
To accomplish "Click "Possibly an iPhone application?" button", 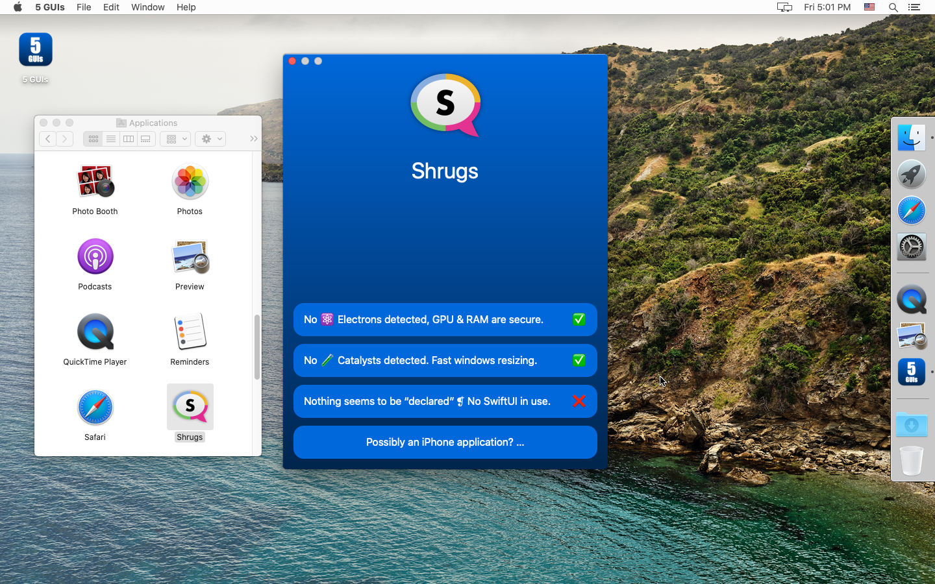I will tap(445, 442).
